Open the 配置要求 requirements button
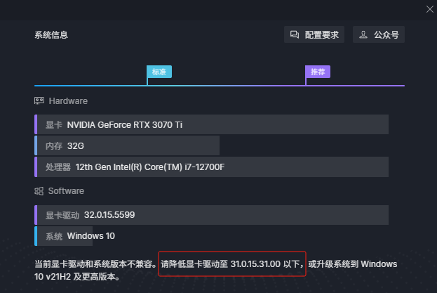The image size is (437, 293). (314, 34)
